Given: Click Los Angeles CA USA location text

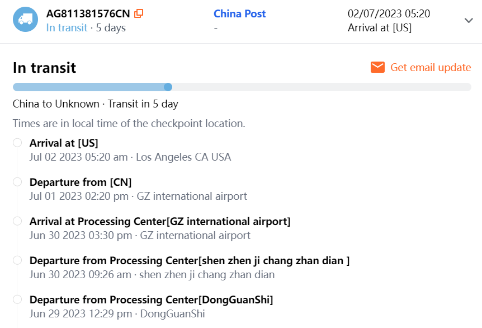Looking at the screenshot, I should click(183, 157).
